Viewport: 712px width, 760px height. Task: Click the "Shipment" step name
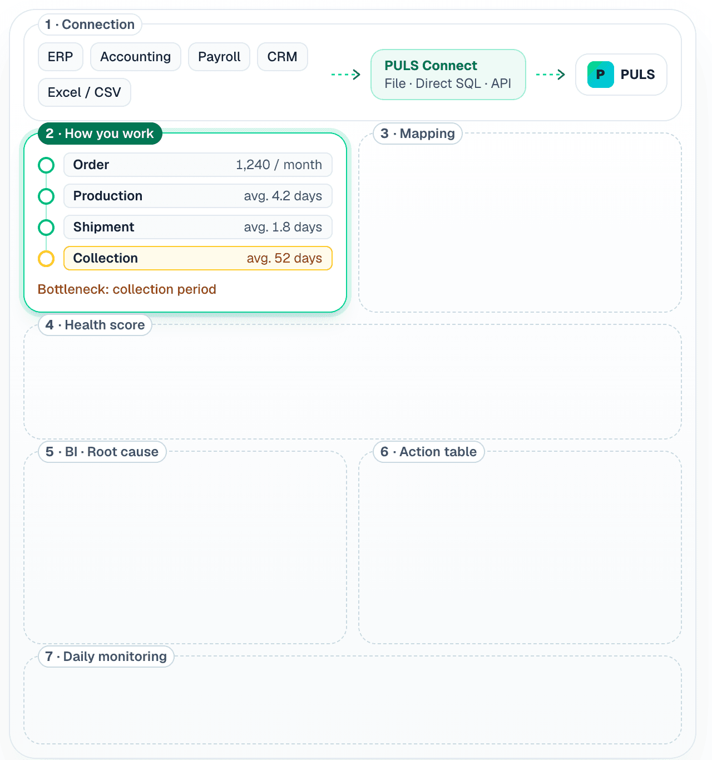click(104, 227)
